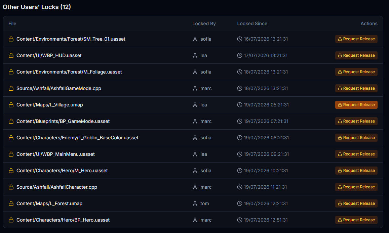Click user icon next to sofia for SM_Tree_01
This screenshot has height=233, width=389.
[195, 39]
